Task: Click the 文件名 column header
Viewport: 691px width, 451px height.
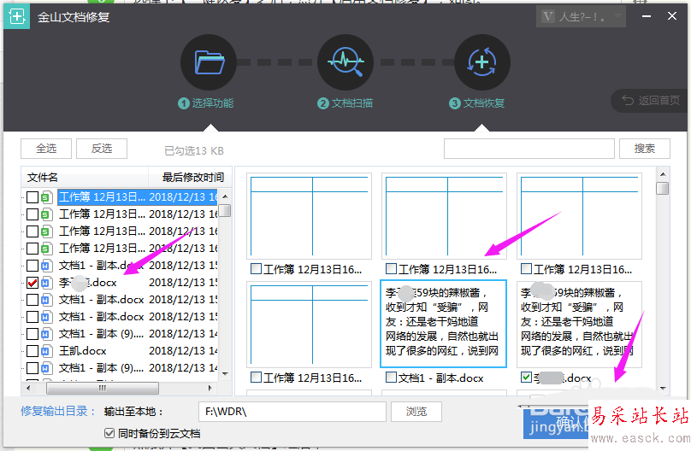Action: click(x=85, y=178)
